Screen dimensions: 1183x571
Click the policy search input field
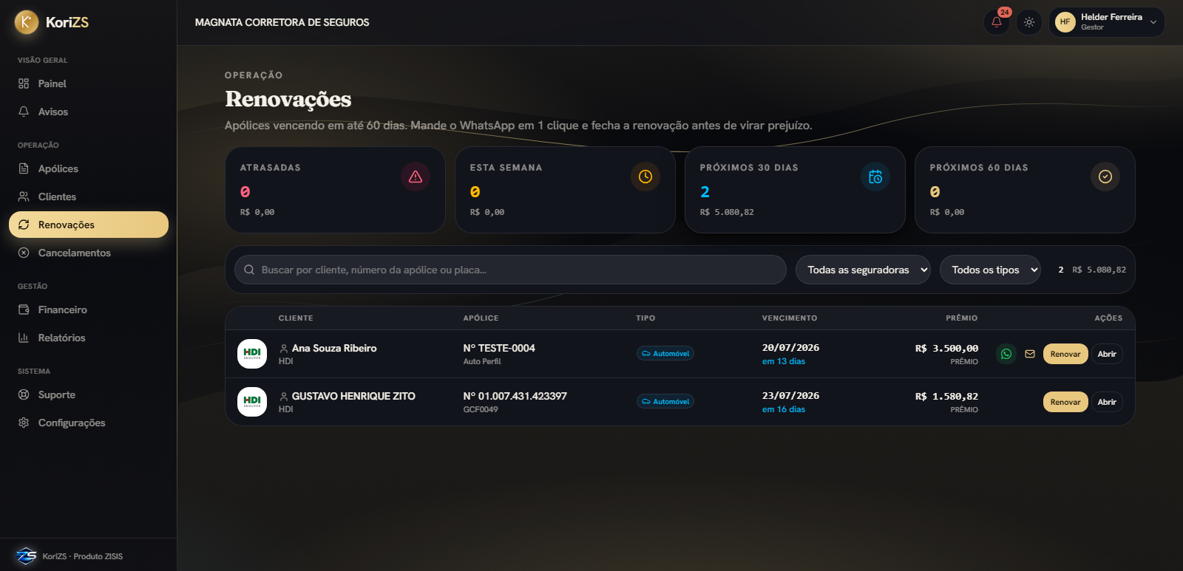coord(510,270)
